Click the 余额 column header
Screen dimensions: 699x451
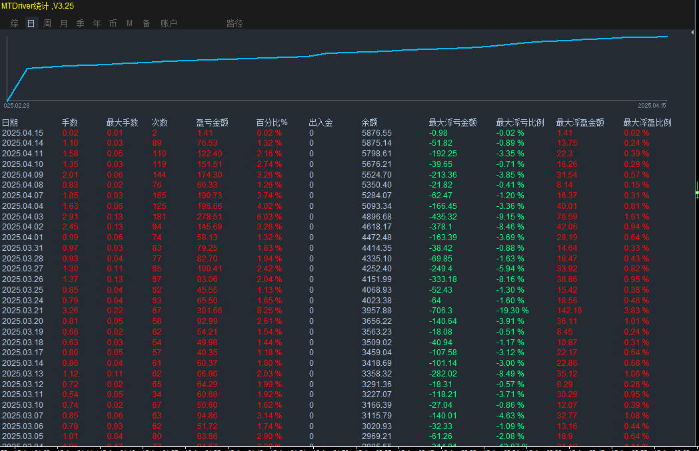click(x=370, y=122)
